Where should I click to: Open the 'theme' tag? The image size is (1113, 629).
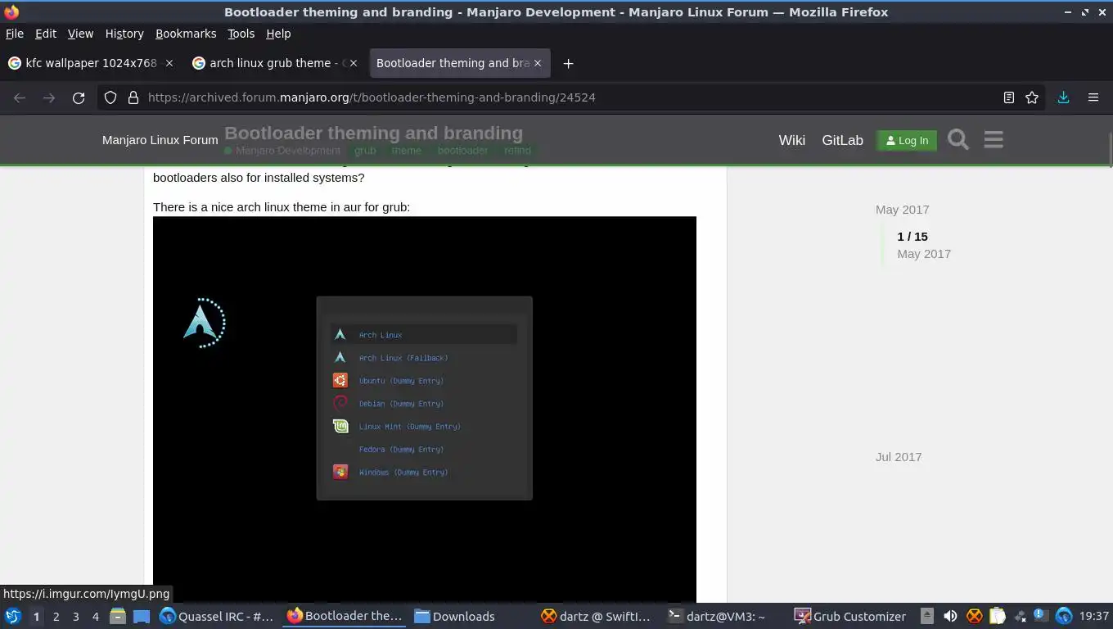[406, 151]
